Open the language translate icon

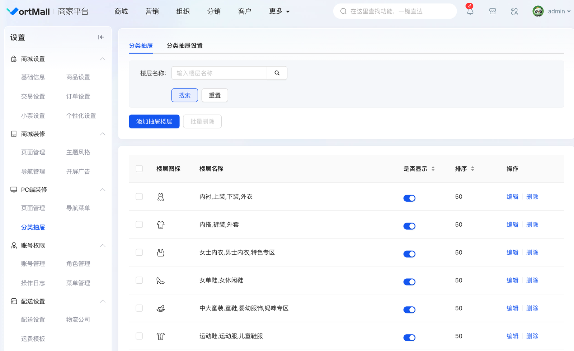tap(514, 11)
